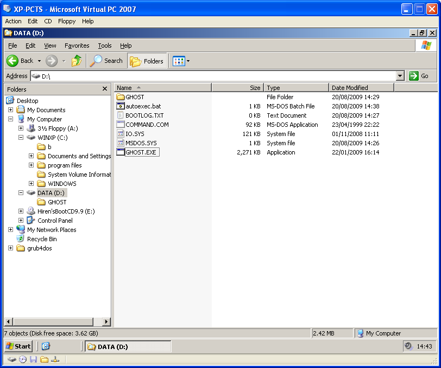Expand Documents and Settings node

tap(31, 156)
